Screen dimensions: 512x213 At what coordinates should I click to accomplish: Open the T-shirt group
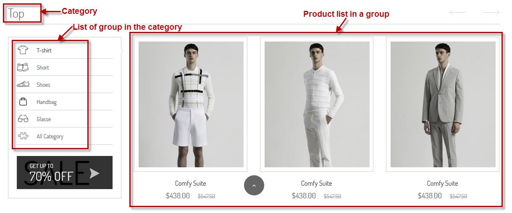pyautogui.click(x=44, y=50)
